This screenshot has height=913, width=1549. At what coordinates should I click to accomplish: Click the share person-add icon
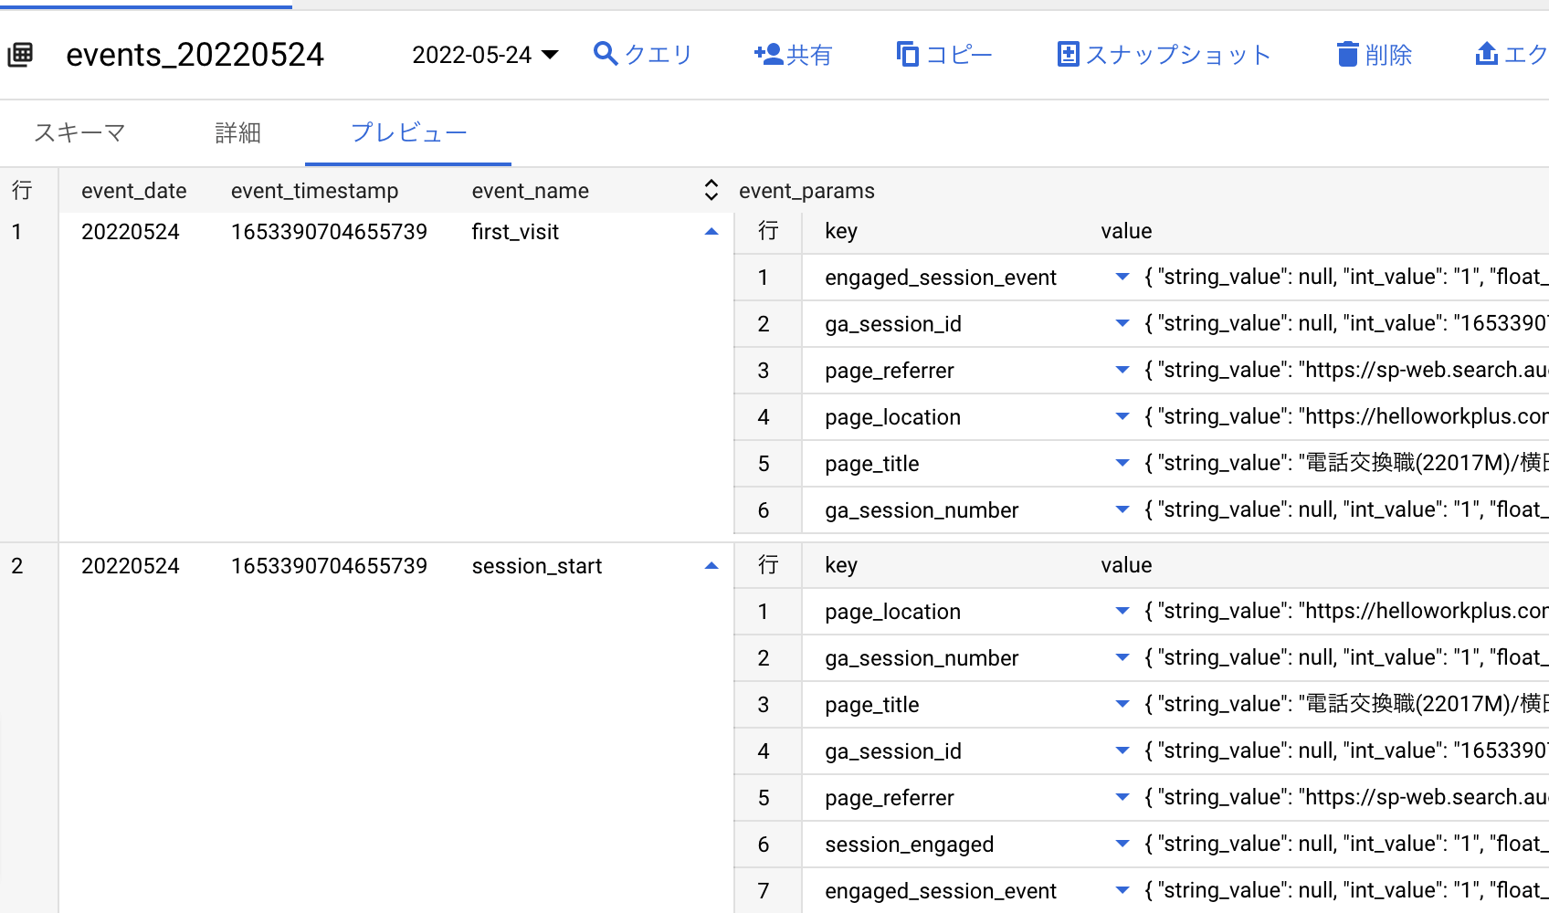[x=768, y=55]
